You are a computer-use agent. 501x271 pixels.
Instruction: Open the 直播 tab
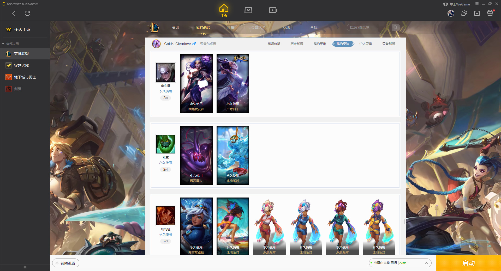coord(231,27)
